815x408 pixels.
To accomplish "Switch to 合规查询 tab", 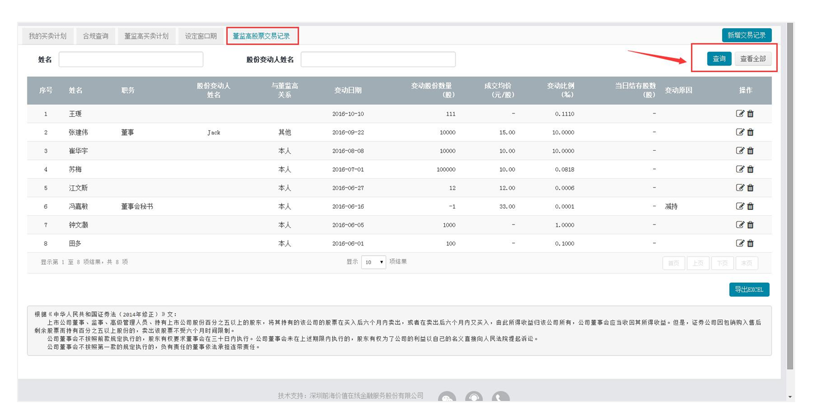I will pos(95,36).
